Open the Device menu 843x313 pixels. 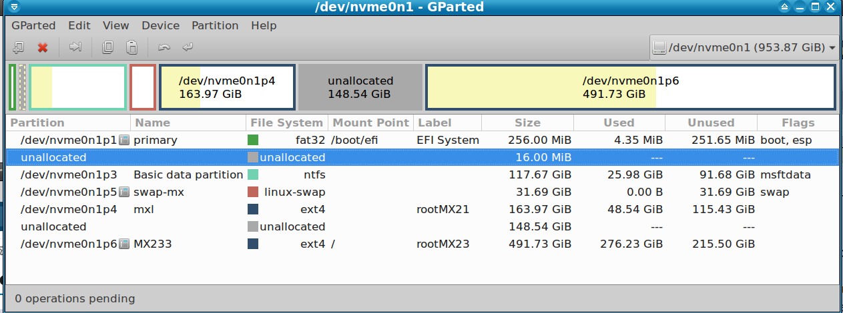click(x=161, y=25)
